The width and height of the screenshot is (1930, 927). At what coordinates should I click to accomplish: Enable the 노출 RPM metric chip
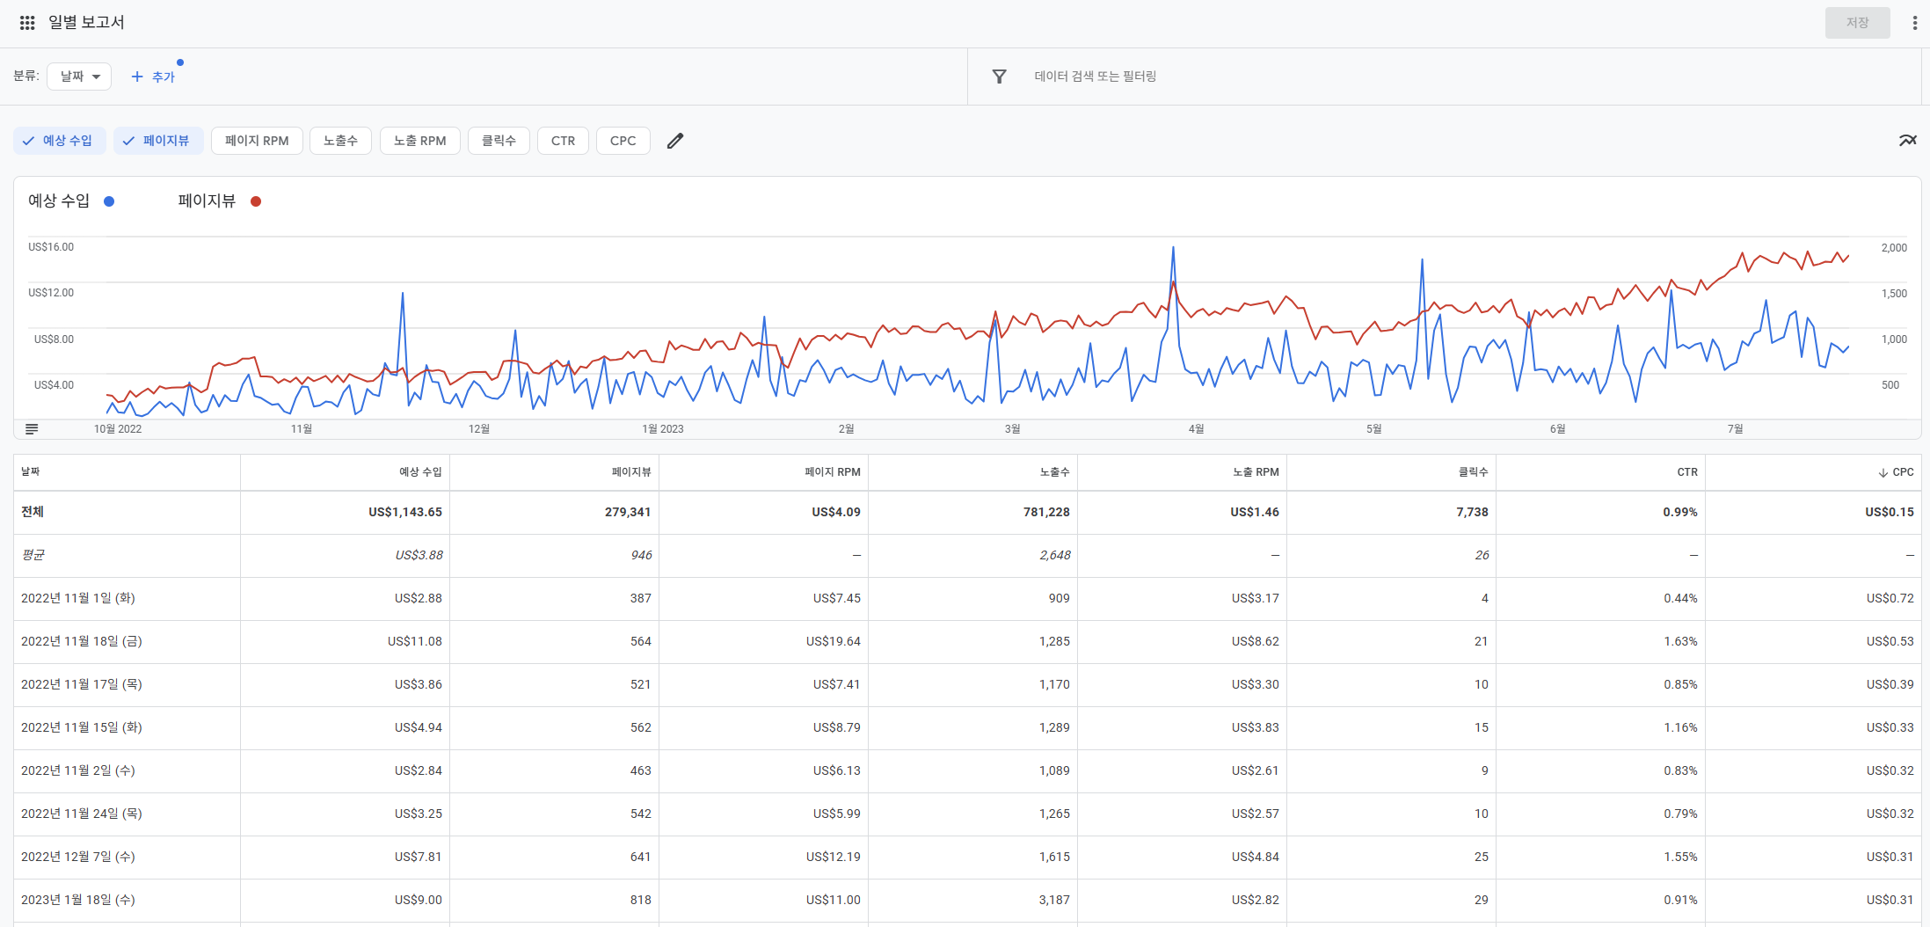(x=419, y=141)
